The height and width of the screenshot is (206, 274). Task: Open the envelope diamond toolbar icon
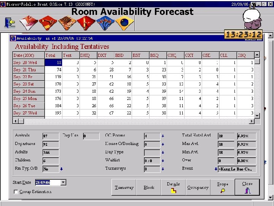pyautogui.click(x=29, y=23)
